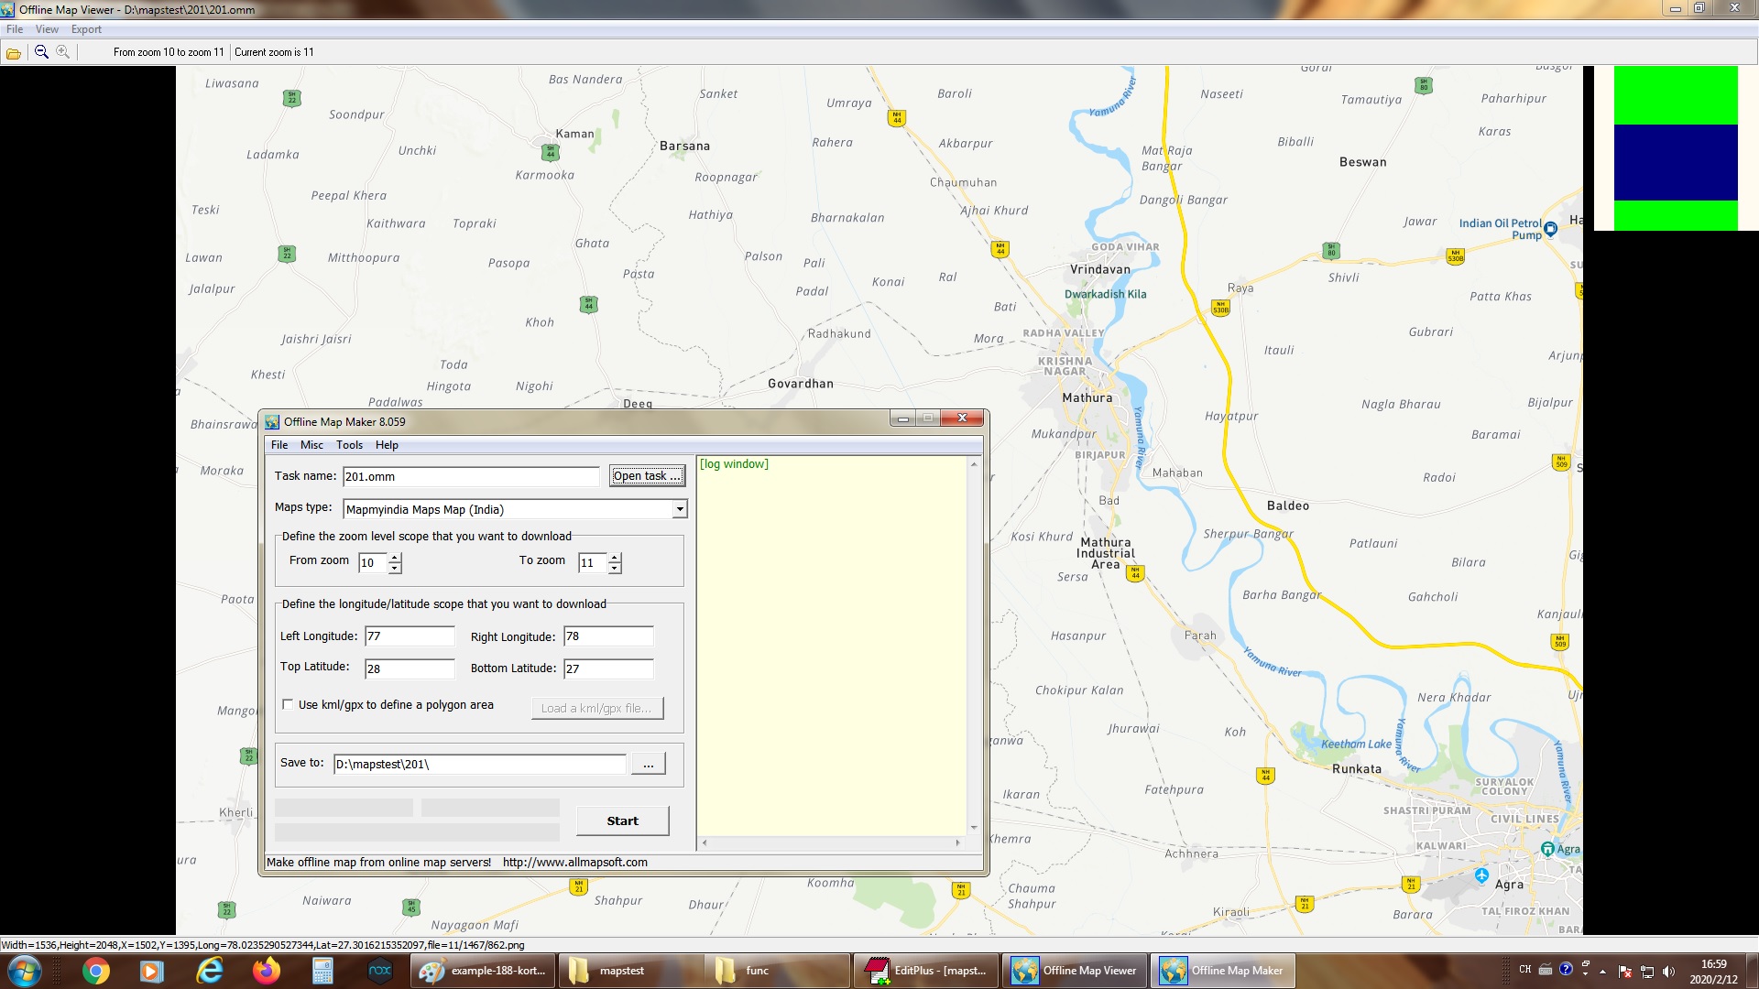
Task: Zoom in with the plus magnifier
Action: pos(62,52)
